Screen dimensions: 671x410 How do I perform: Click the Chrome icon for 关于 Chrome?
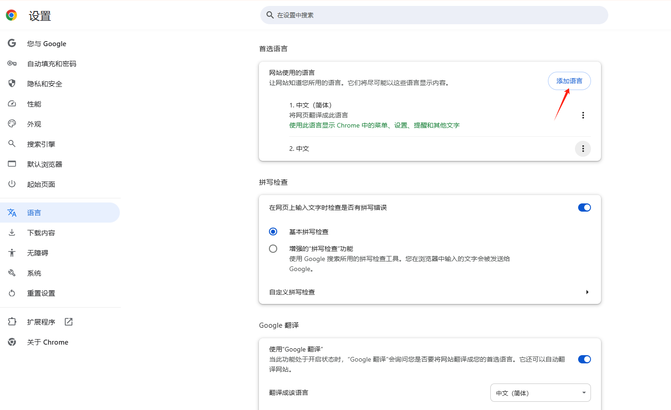click(x=12, y=342)
